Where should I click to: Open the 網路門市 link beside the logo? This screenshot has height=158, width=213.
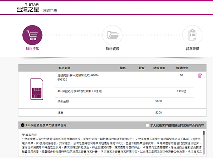(50, 10)
